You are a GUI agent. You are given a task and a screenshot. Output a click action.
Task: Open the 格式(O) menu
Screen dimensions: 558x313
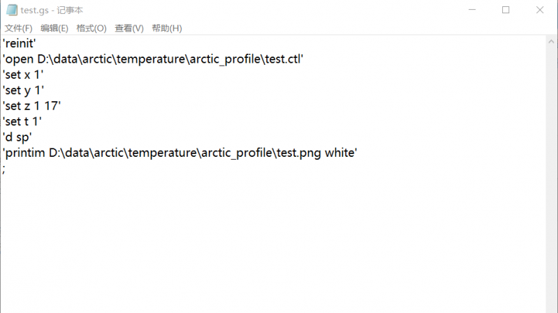(x=91, y=28)
